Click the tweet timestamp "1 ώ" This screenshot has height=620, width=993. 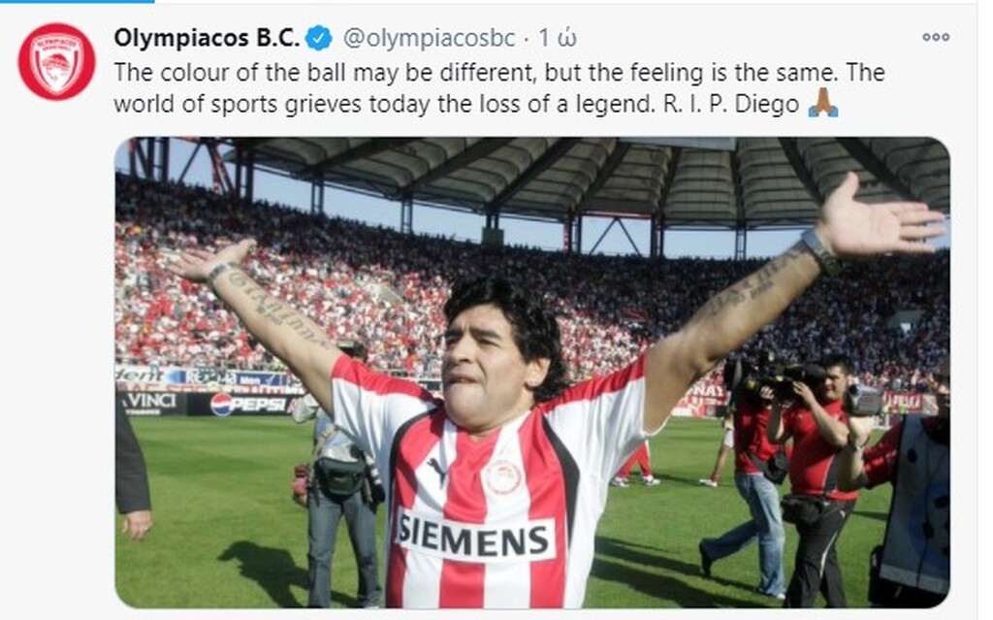click(557, 38)
